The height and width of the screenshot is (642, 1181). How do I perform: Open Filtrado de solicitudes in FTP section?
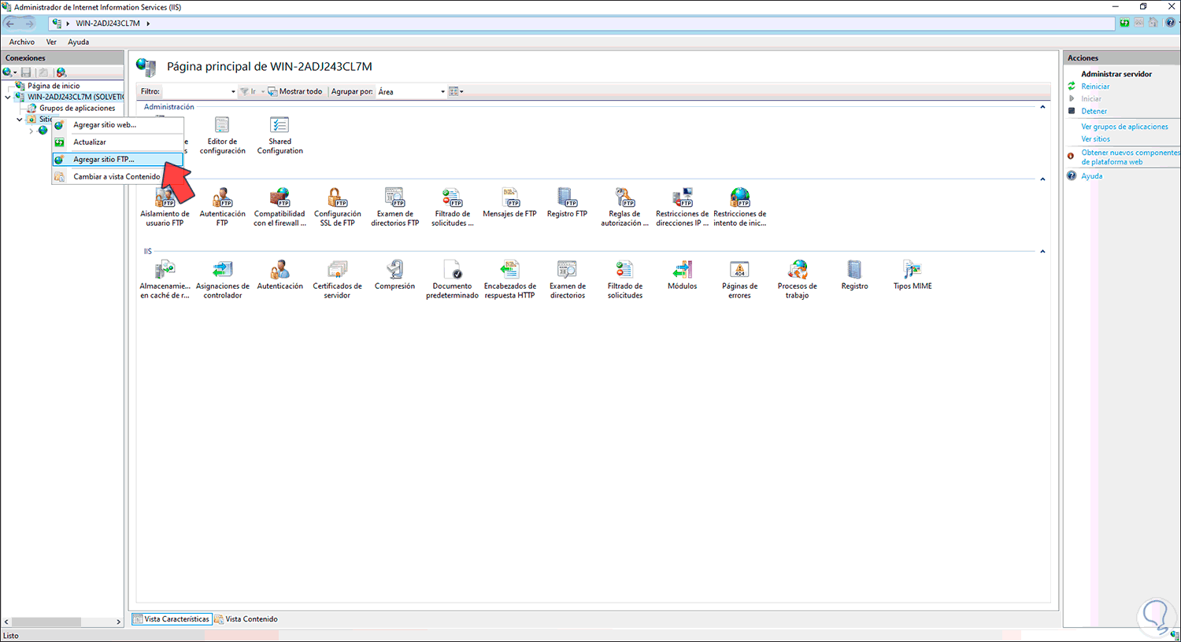[452, 208]
